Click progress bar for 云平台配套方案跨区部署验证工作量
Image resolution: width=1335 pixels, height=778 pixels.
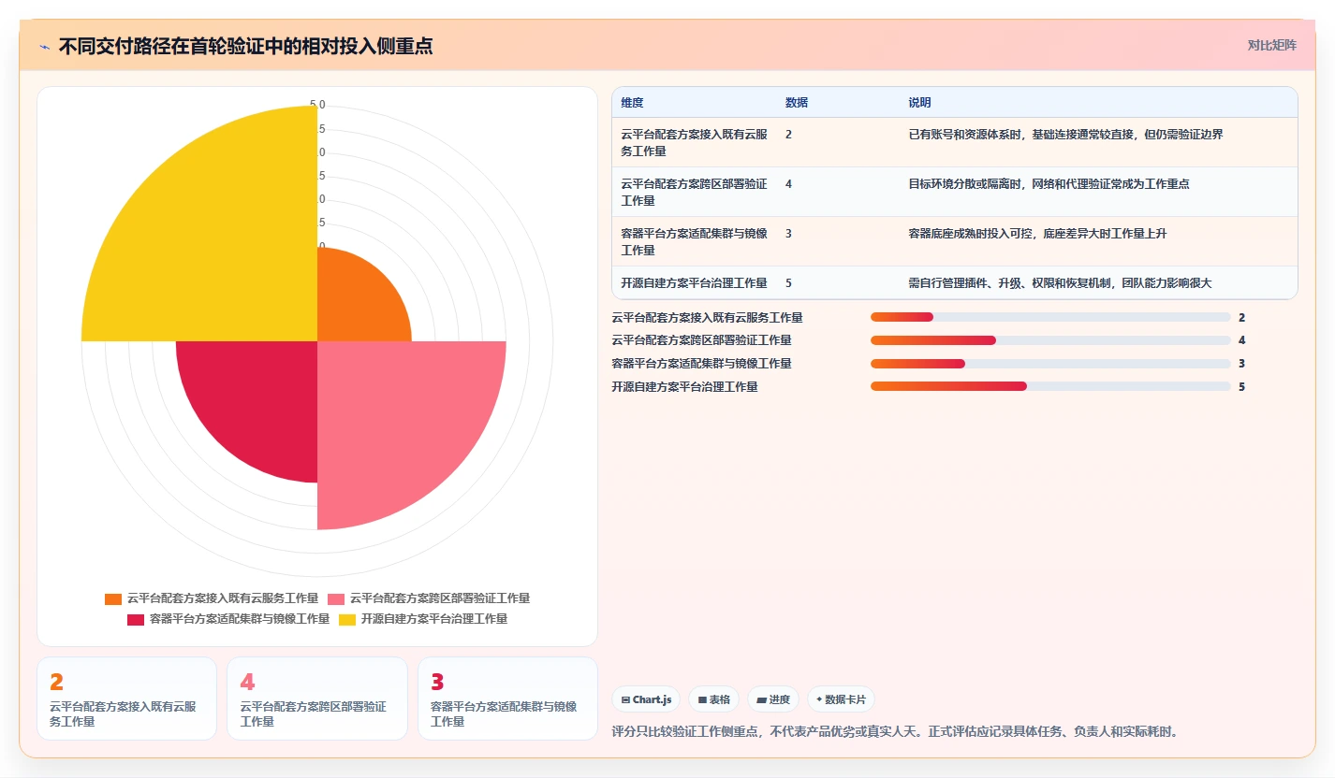tap(1050, 340)
